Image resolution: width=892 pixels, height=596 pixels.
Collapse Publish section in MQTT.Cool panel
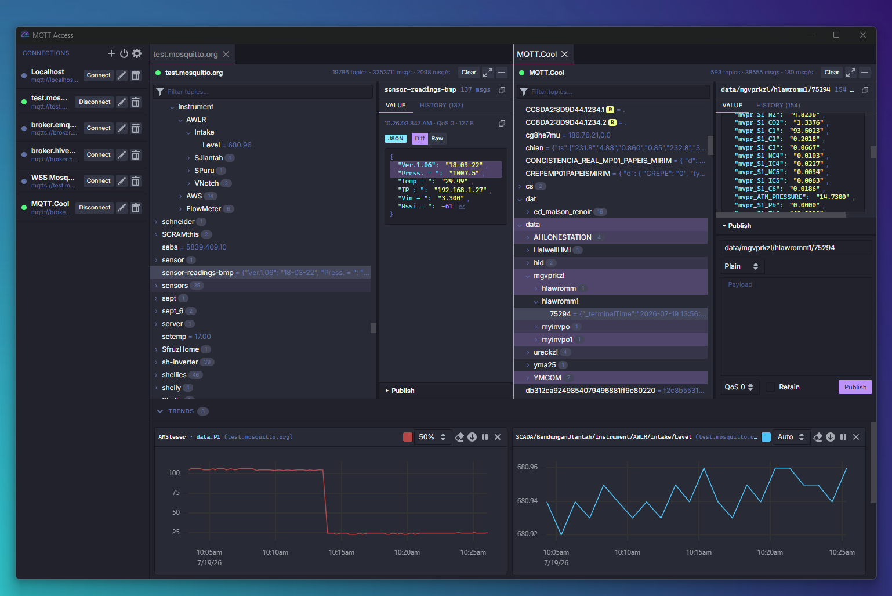(x=737, y=226)
